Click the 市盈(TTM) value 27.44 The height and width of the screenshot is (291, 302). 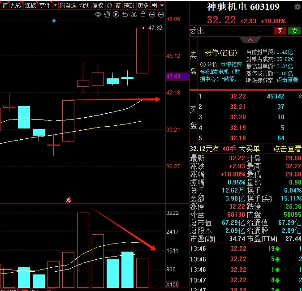point(293,239)
